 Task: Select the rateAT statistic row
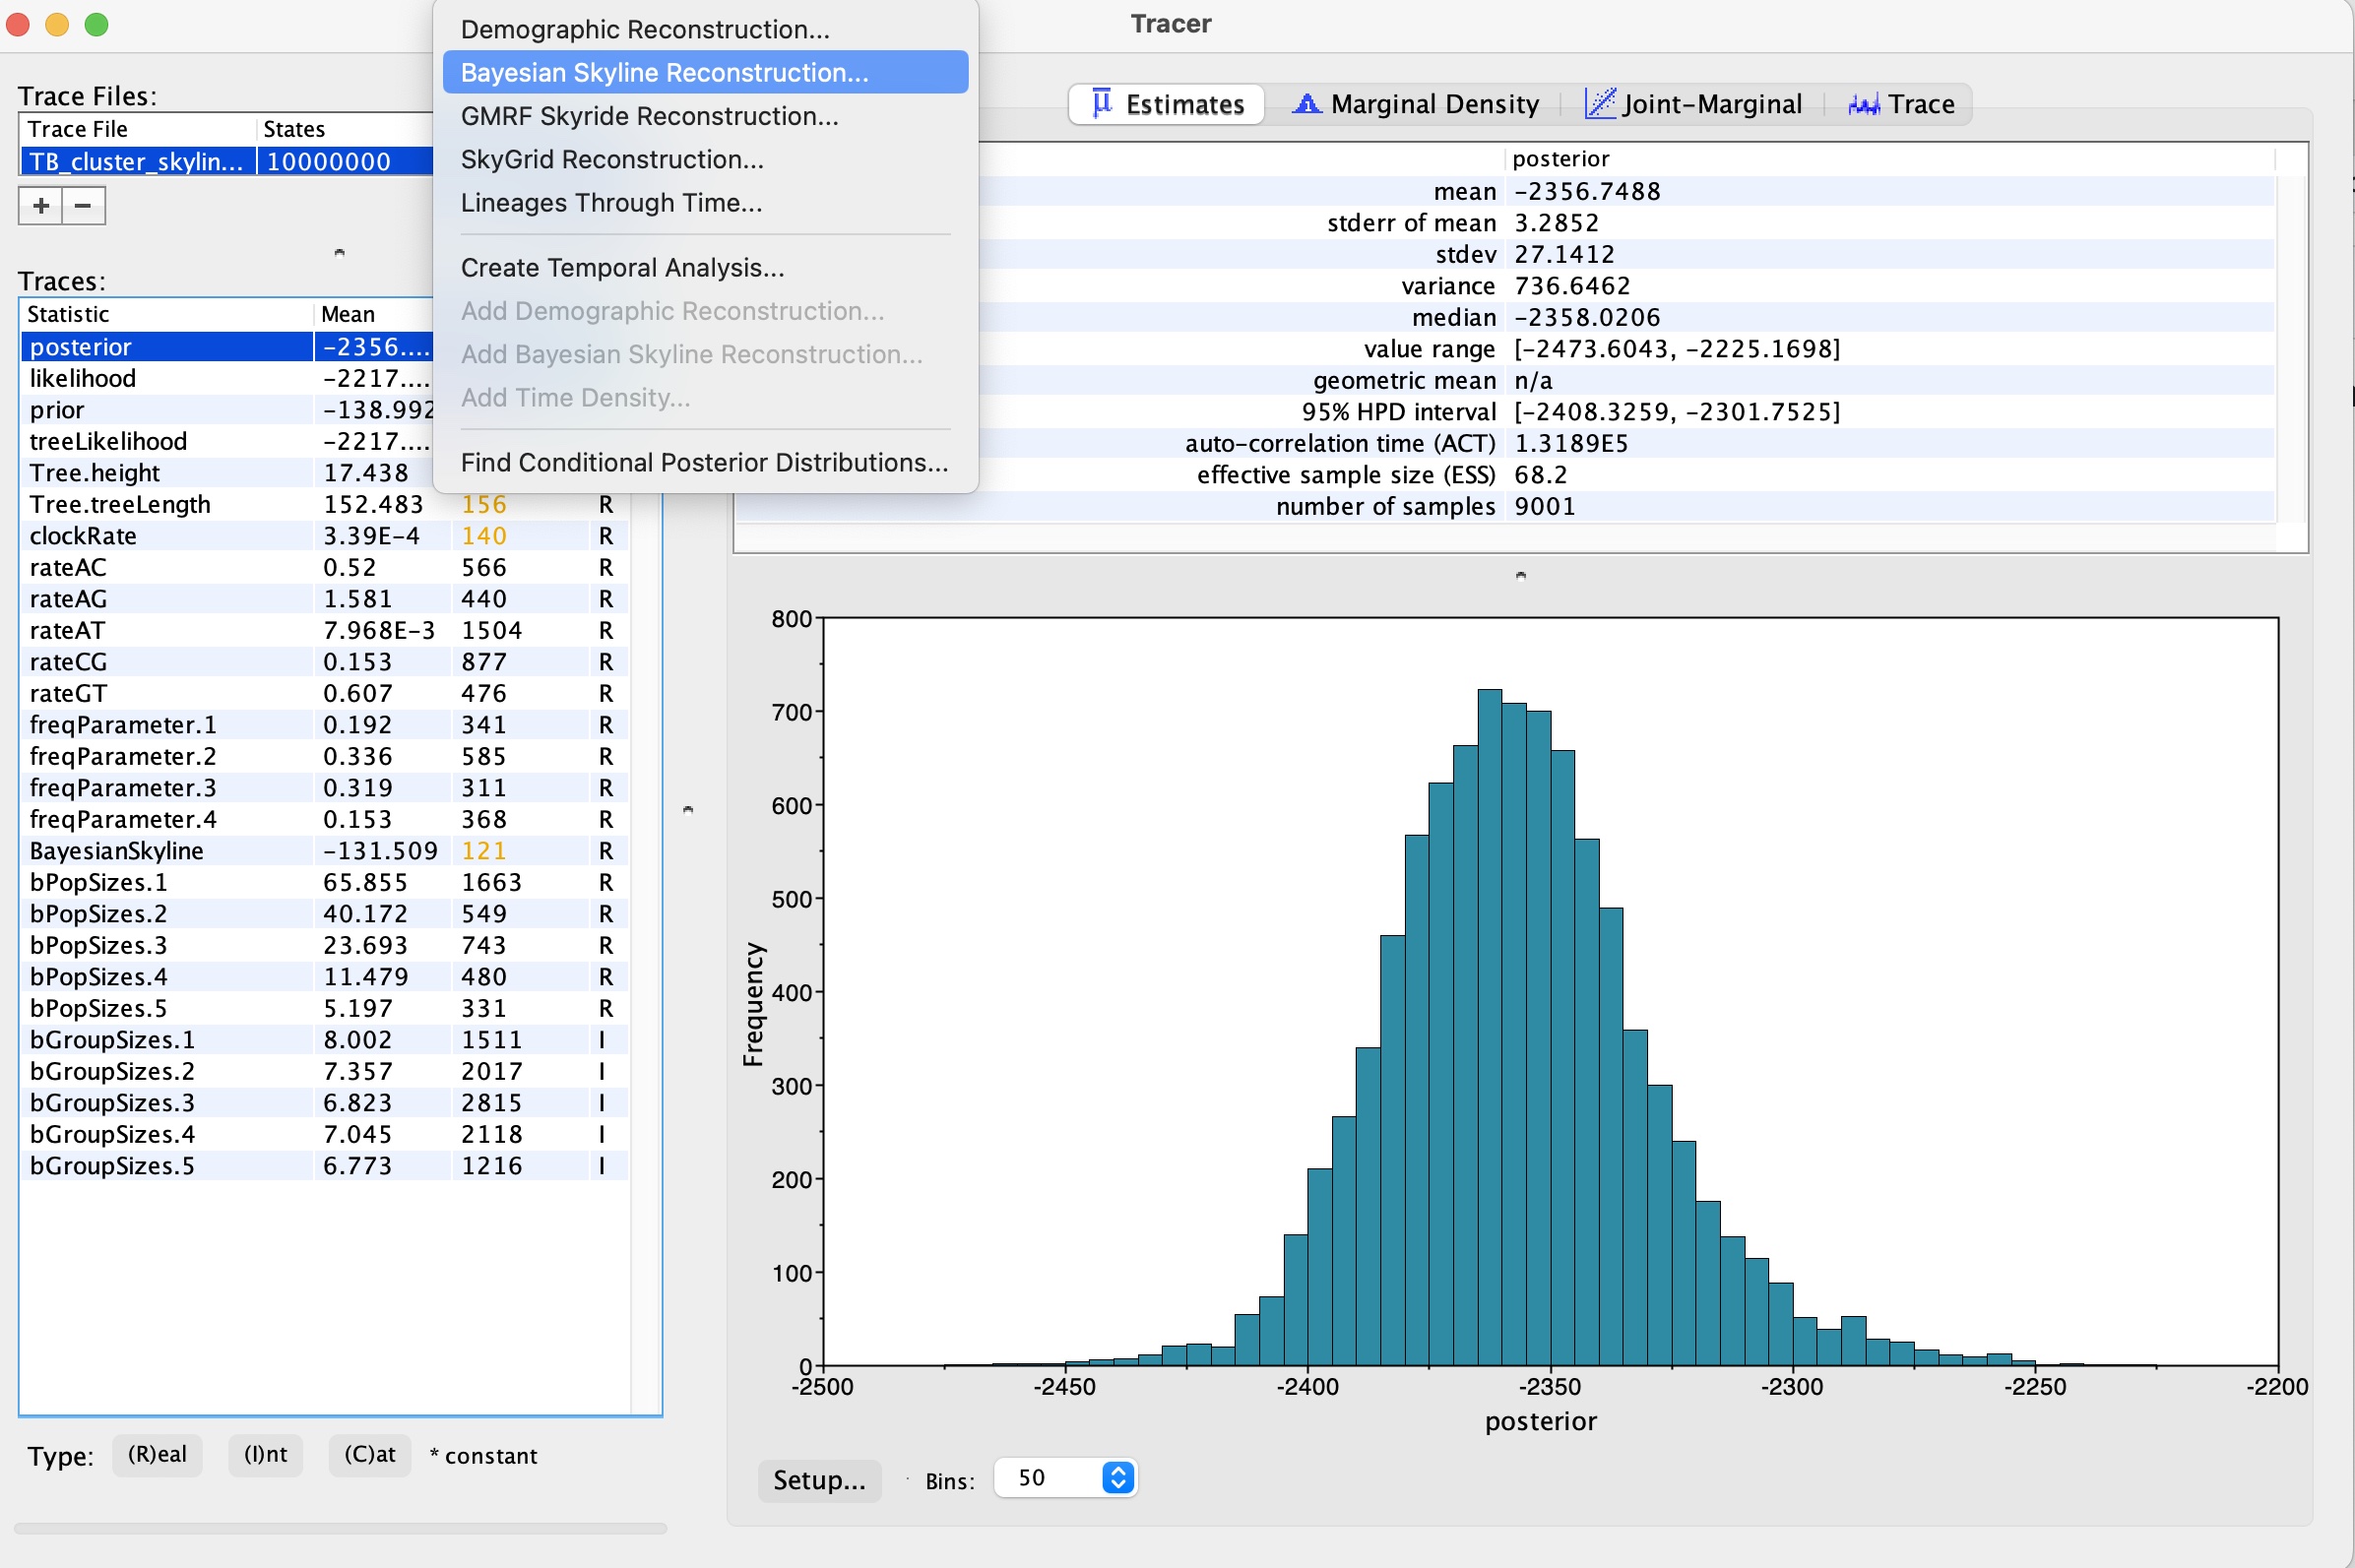(324, 630)
